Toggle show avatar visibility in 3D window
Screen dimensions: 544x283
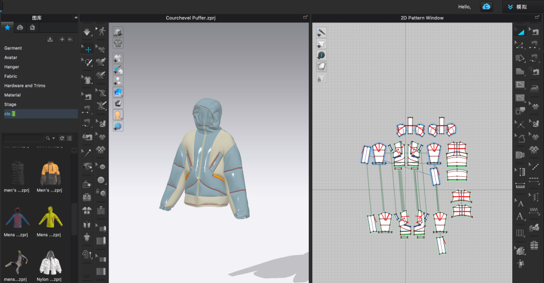(118, 81)
